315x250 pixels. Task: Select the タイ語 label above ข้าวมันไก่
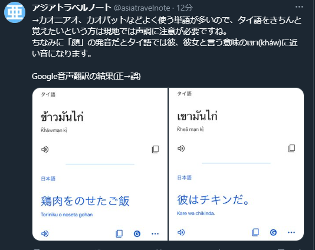[48, 94]
